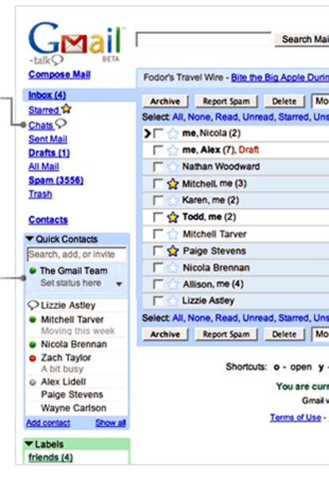Image resolution: width=329 pixels, height=479 pixels.
Task: Tick checkbox for Mitchell, me (3)
Action: tap(158, 184)
